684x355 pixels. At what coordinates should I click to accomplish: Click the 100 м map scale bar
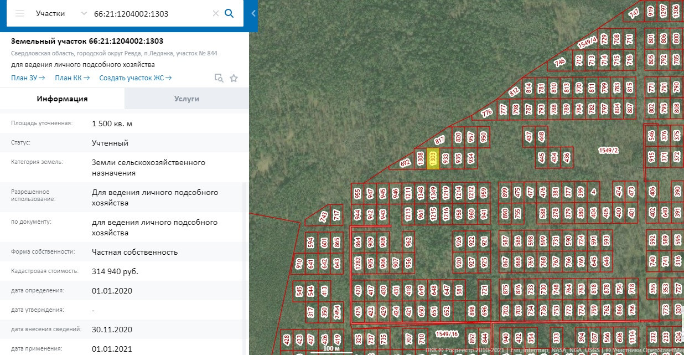pos(331,349)
